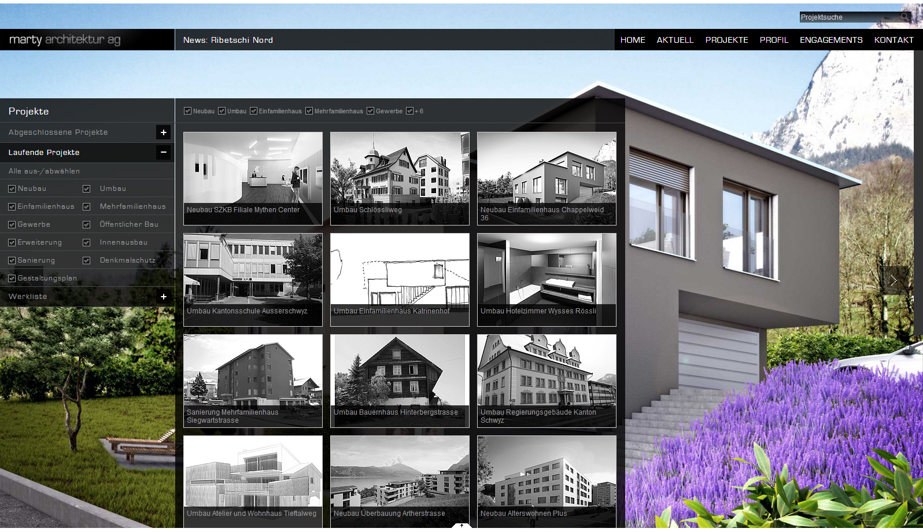Screen dimensions: 923x532
Task: Go to the KONTAKT page
Action: (x=894, y=40)
